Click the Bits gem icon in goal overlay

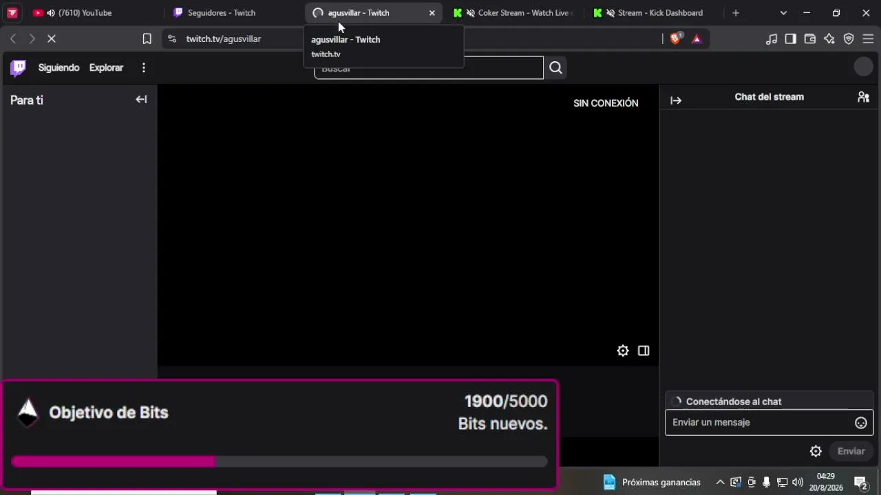[28, 412]
